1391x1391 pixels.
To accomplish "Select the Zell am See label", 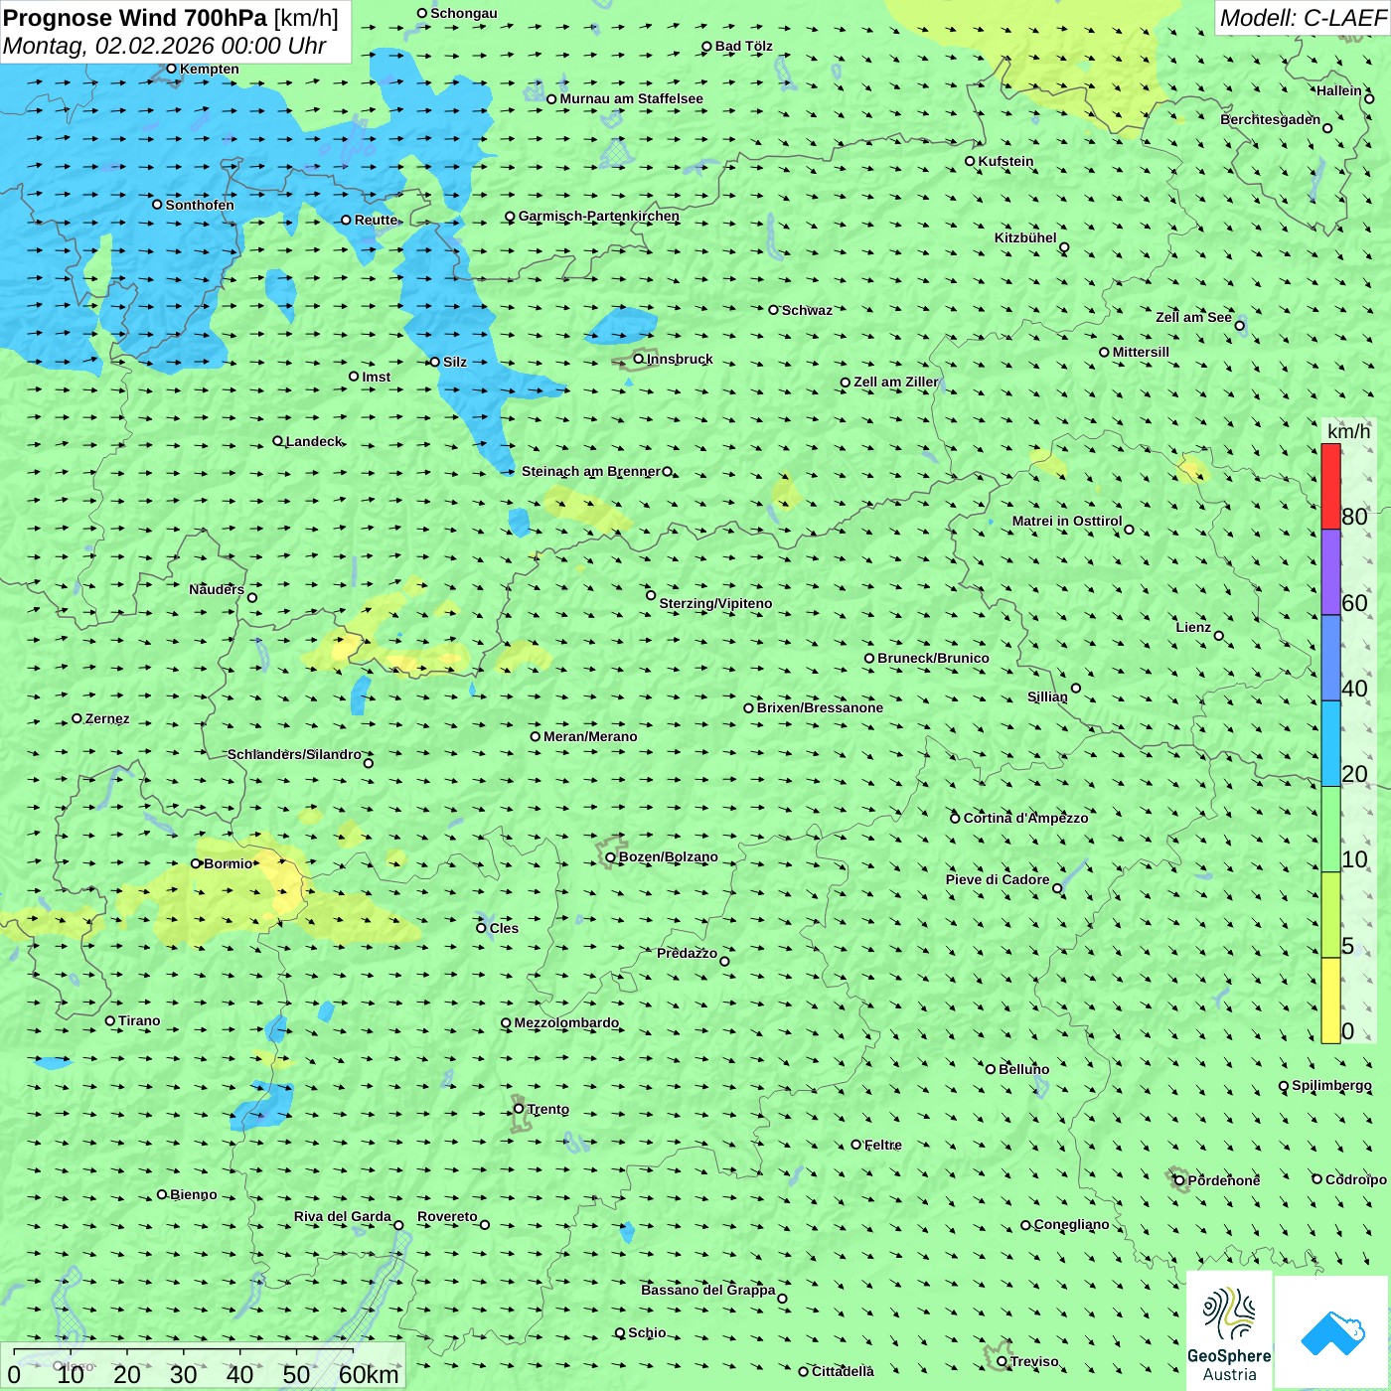I will (1193, 317).
